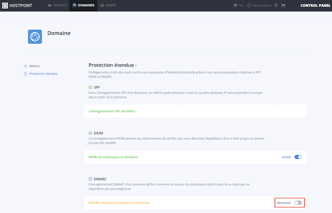Click the speech bubble icon in header
Image resolution: width=332 pixels, height=213 pixels.
[235, 5]
